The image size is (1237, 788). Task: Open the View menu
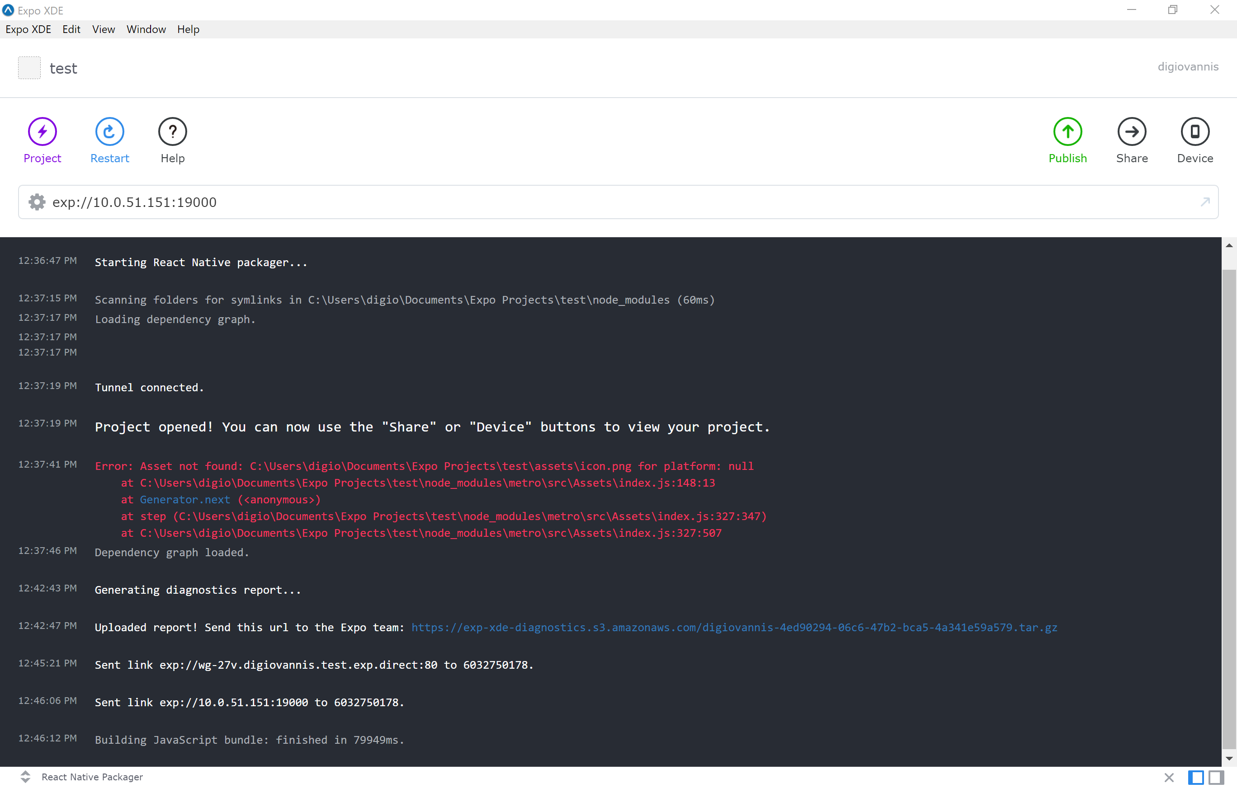(103, 29)
